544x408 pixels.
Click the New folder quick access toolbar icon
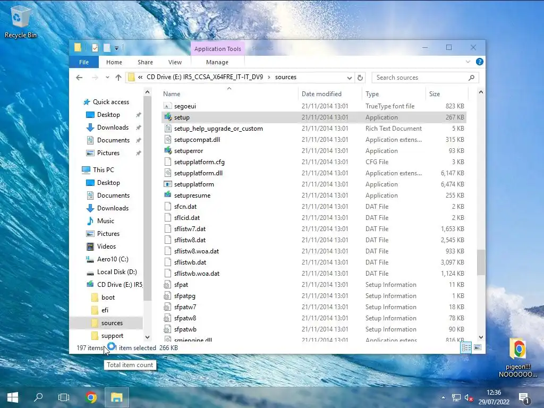[x=107, y=48]
